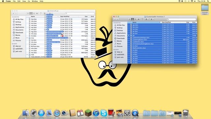Open Finder from the Dock
Viewport: 211px width, 119px height.
(26, 113)
